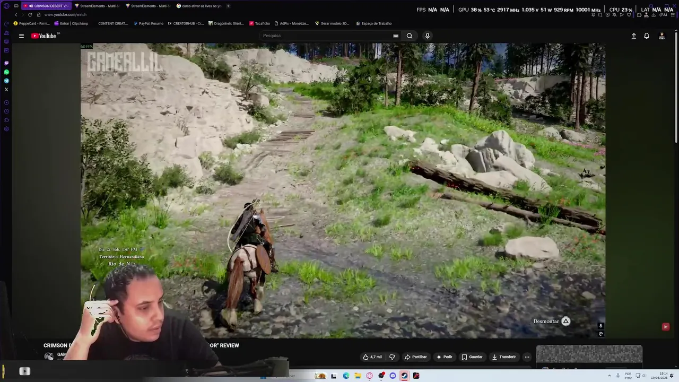Open Dragonheir: Silent bookmark
This screenshot has height=382, width=679.
point(227,23)
